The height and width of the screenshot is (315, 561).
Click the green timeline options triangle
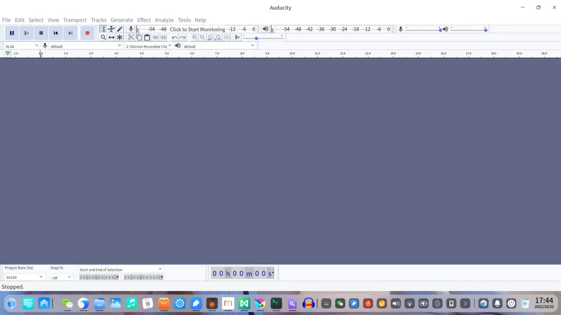coord(8,53)
